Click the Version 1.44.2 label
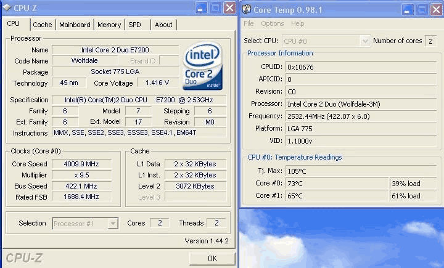This screenshot has height=268, width=444. click(x=207, y=241)
